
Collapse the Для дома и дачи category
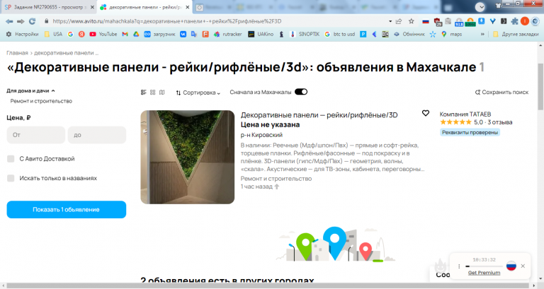click(x=30, y=90)
